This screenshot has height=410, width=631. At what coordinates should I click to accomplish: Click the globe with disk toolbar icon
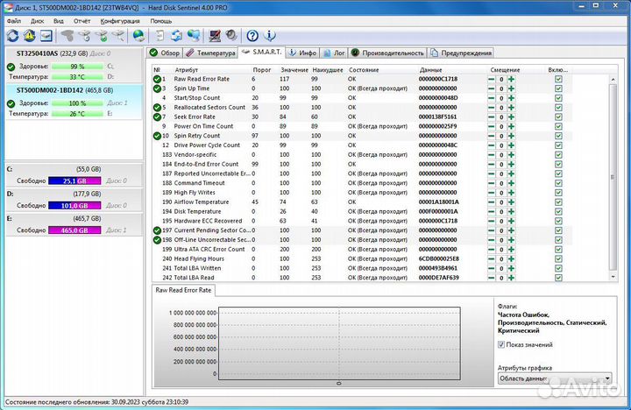138,36
